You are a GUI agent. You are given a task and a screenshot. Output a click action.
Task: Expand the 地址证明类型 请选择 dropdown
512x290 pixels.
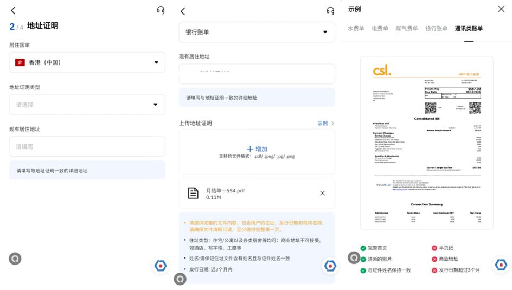tap(87, 105)
